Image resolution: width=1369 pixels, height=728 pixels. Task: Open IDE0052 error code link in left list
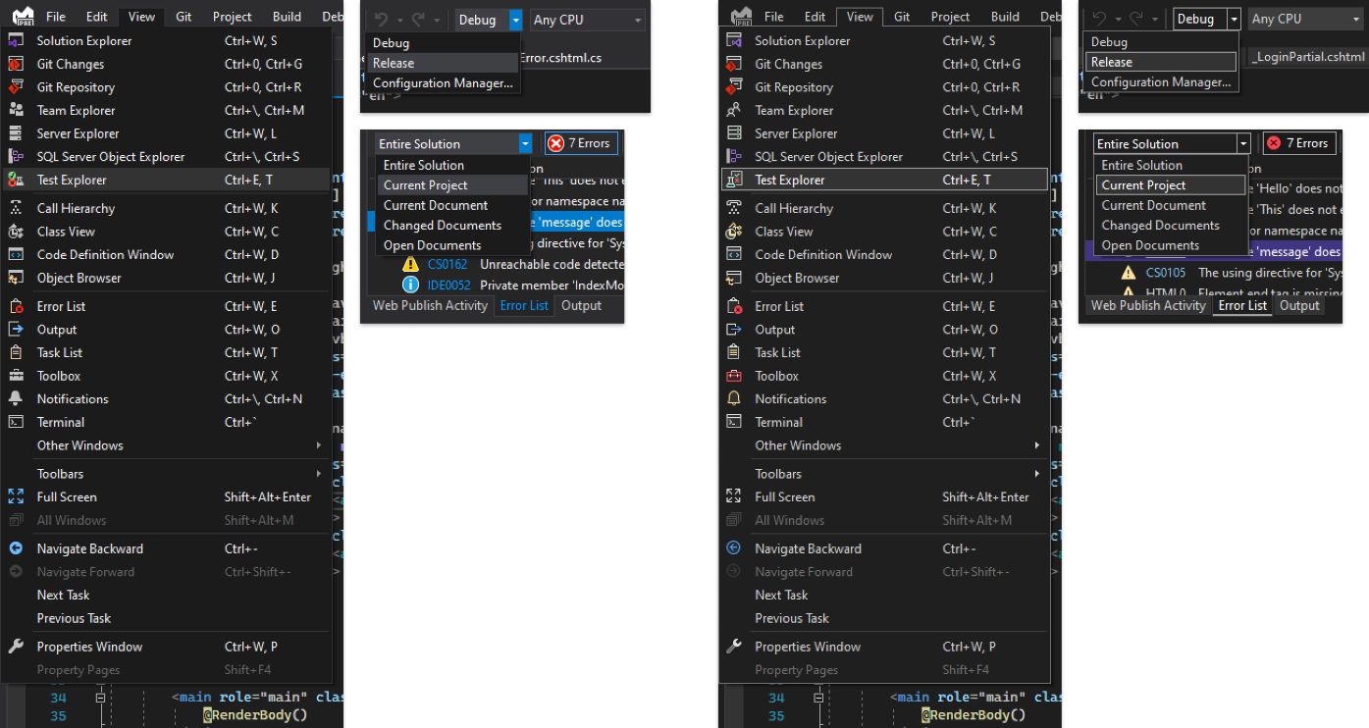449,286
